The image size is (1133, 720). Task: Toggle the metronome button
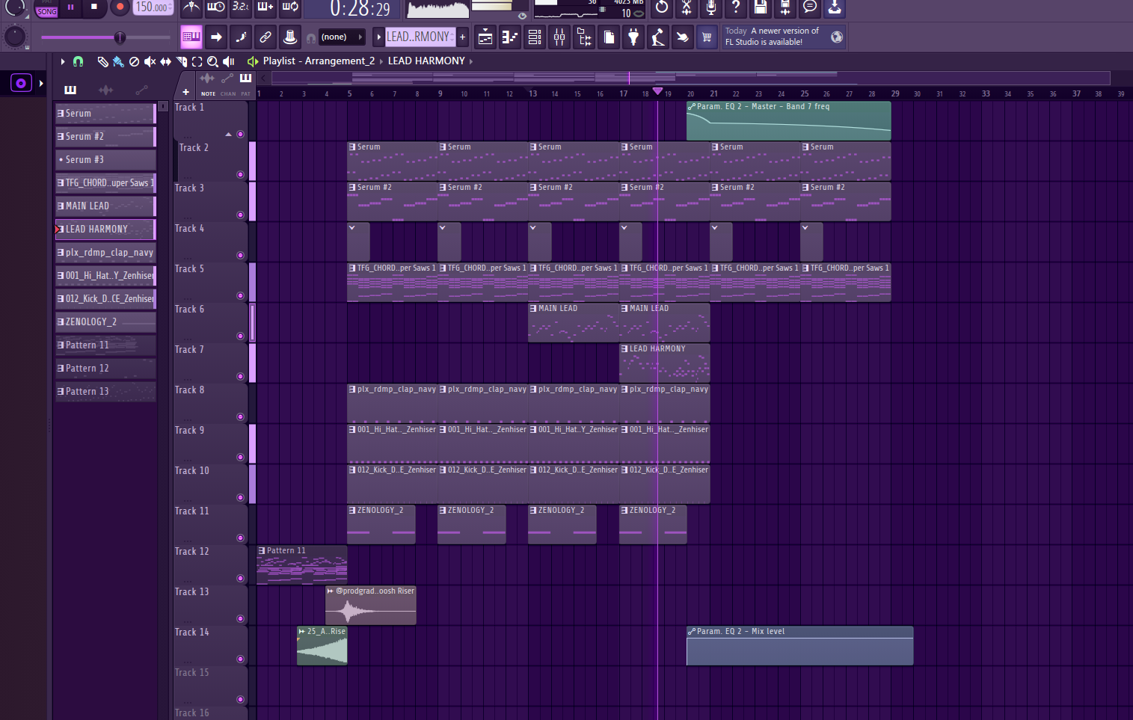[x=191, y=7]
